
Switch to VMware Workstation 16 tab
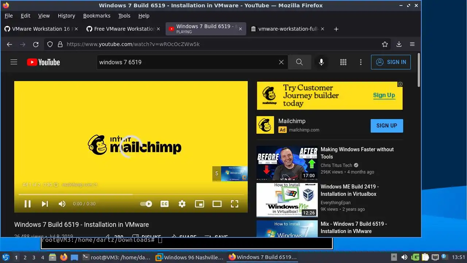(41, 29)
